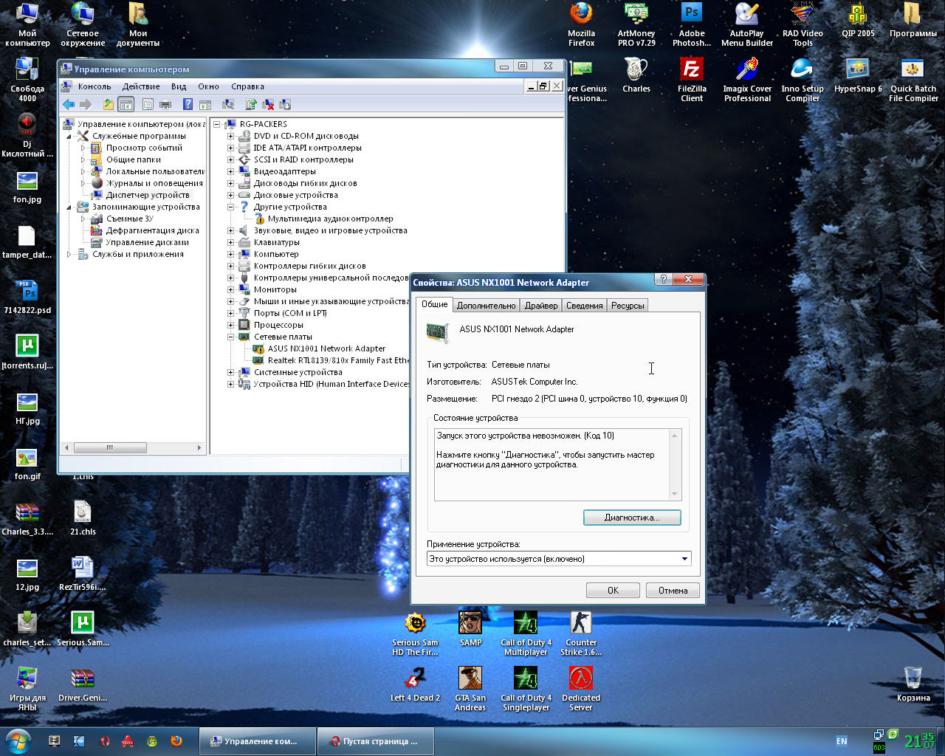Open the Действие menu

141,86
